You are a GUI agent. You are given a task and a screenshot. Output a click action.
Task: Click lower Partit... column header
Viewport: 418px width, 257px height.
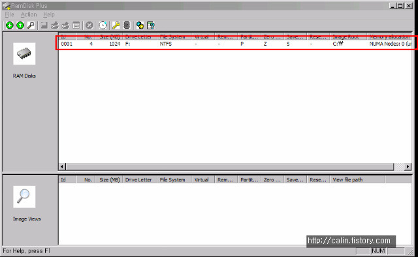pos(249,180)
